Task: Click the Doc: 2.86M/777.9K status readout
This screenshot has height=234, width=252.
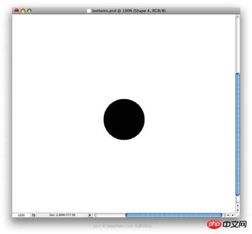Action: 62,215
